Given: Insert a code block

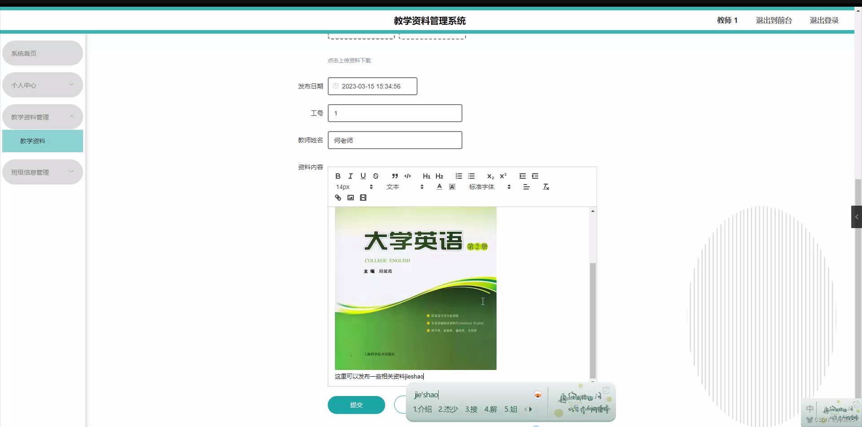Looking at the screenshot, I should pyautogui.click(x=408, y=176).
